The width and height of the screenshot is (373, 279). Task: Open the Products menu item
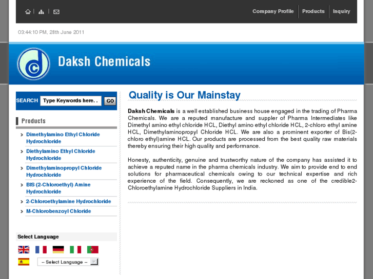pyautogui.click(x=313, y=11)
